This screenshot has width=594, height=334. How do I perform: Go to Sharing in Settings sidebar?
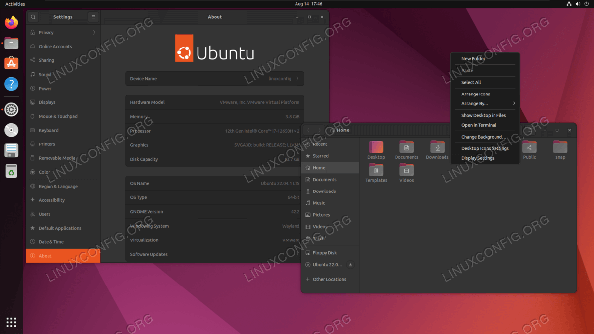[x=63, y=60]
